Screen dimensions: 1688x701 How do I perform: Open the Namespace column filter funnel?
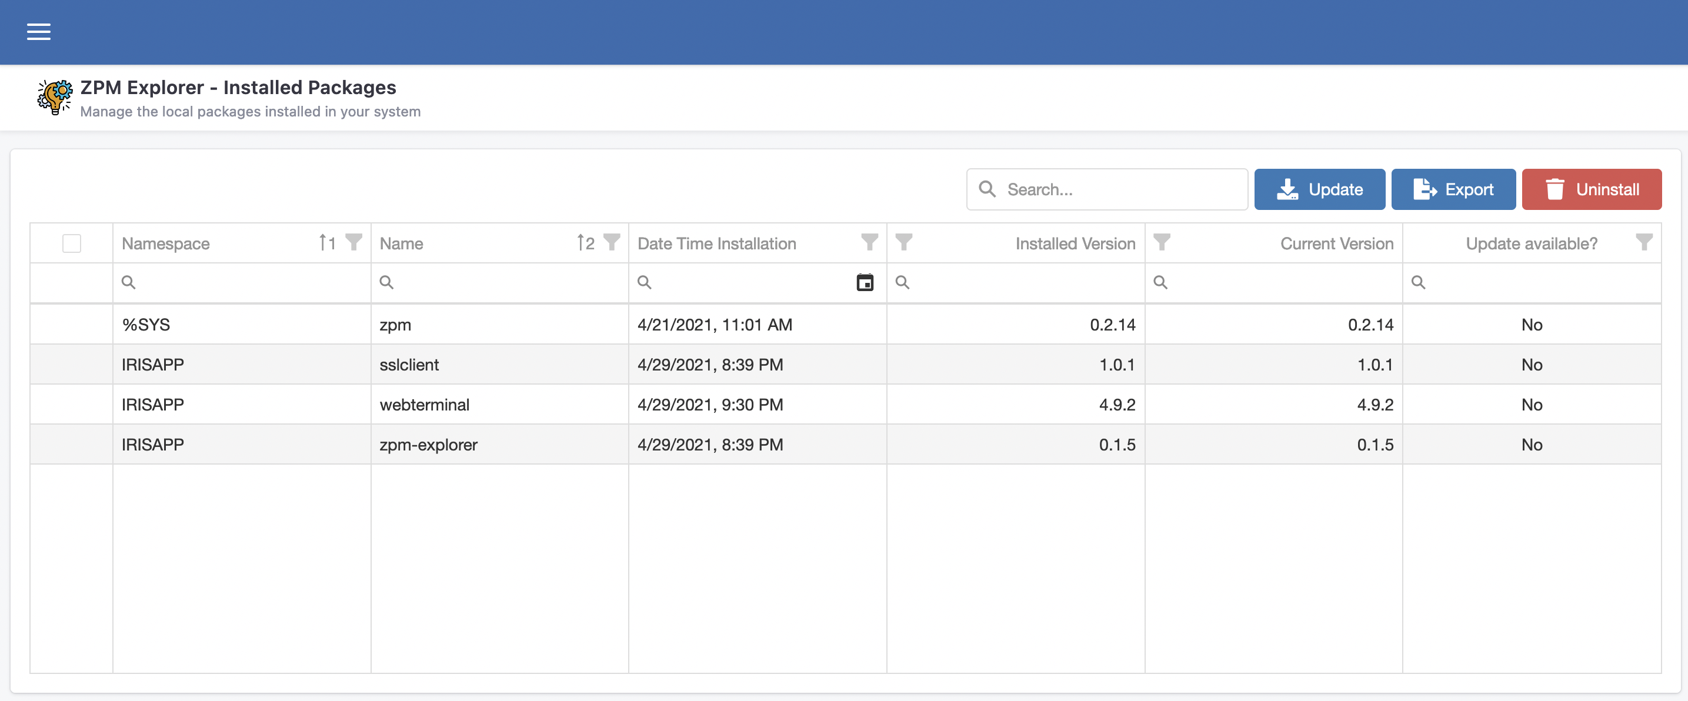pos(354,242)
